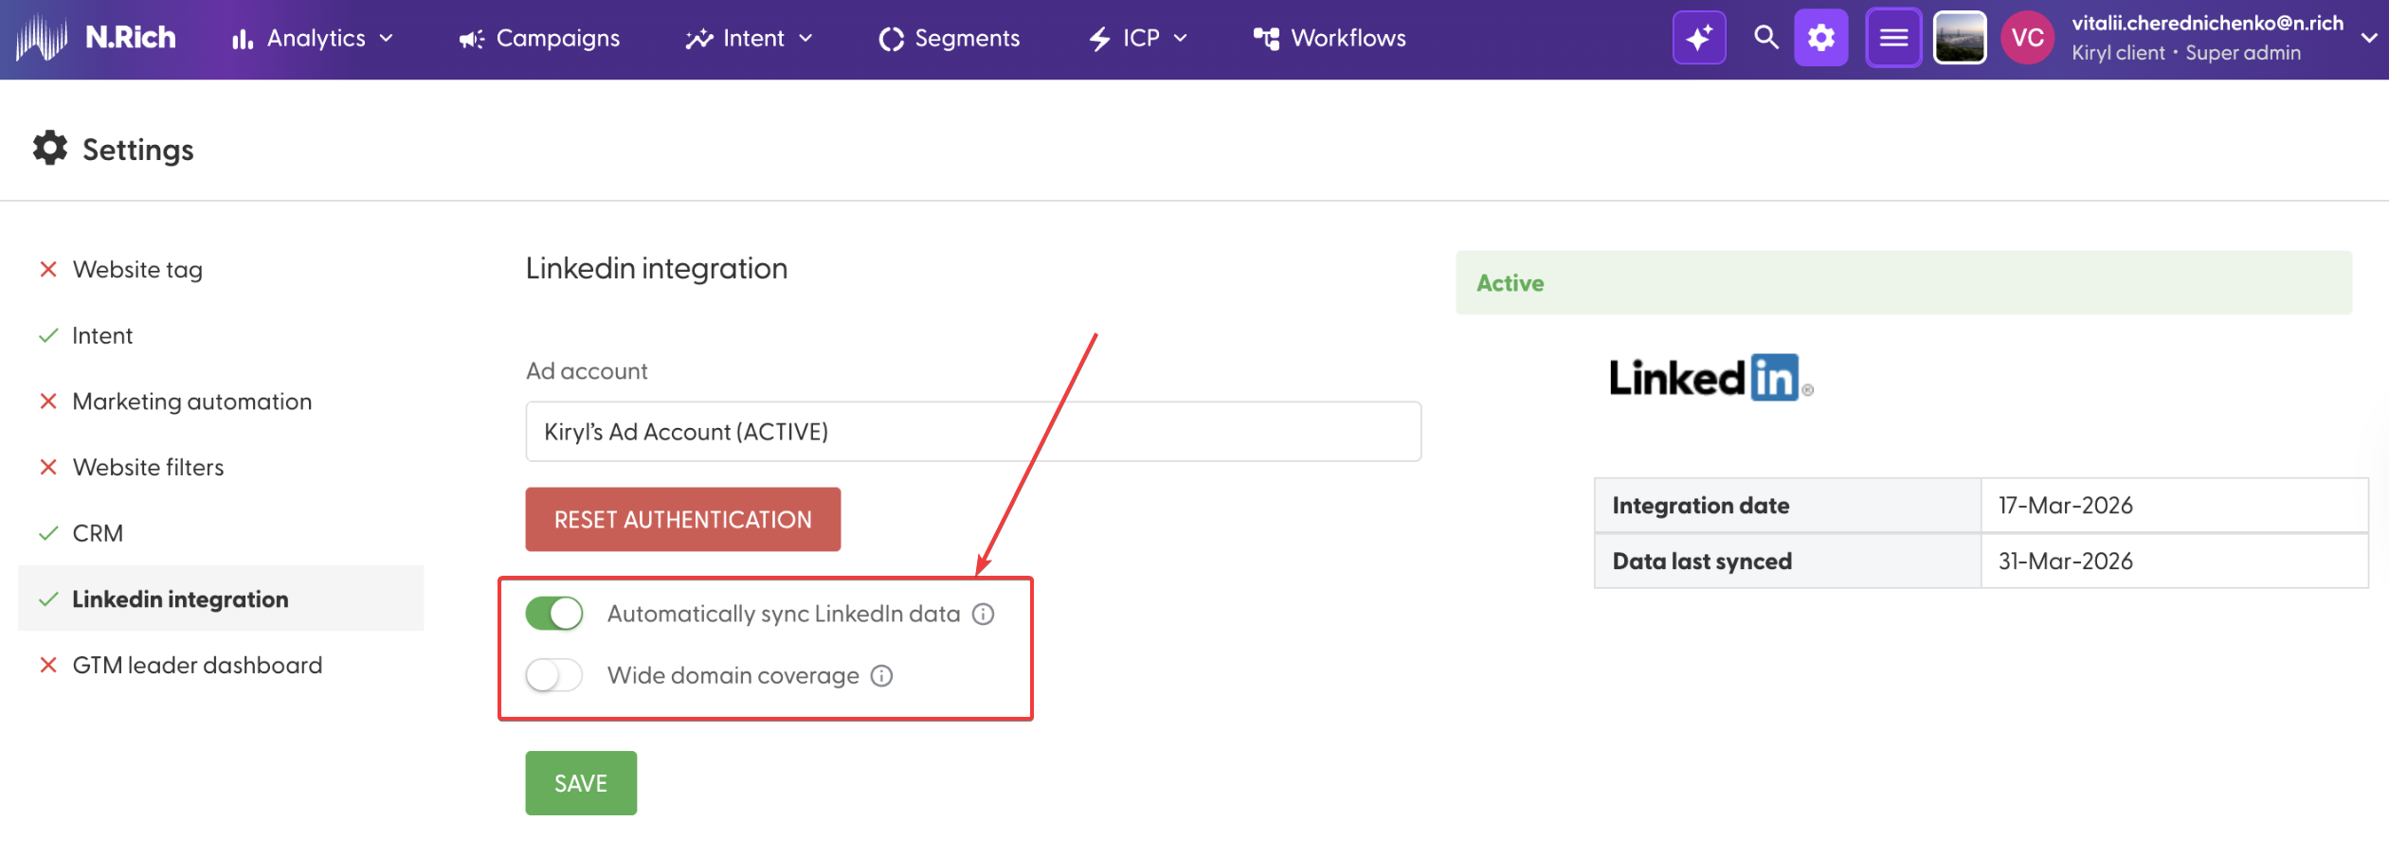Click the Integration date row label
This screenshot has height=857, width=2389.
tap(1701, 506)
